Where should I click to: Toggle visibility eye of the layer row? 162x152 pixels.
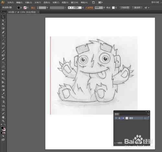(116, 118)
